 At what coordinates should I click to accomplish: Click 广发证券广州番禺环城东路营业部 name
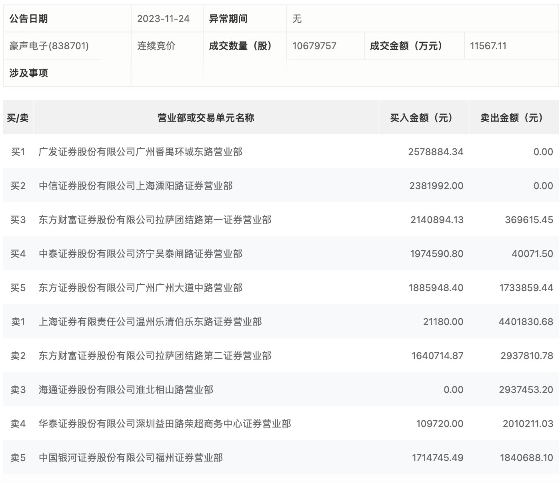pyautogui.click(x=140, y=152)
